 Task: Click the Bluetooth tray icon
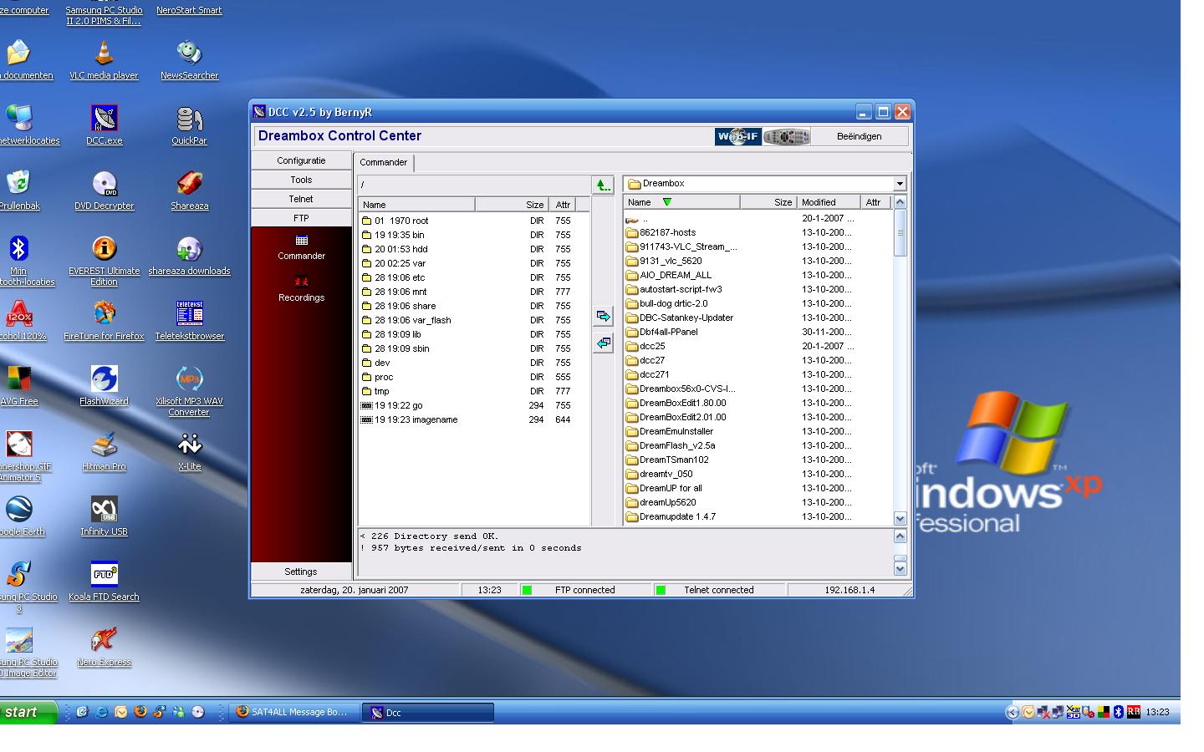pos(1118,712)
